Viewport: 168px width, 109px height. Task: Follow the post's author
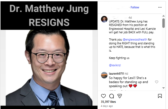pos(135,7)
